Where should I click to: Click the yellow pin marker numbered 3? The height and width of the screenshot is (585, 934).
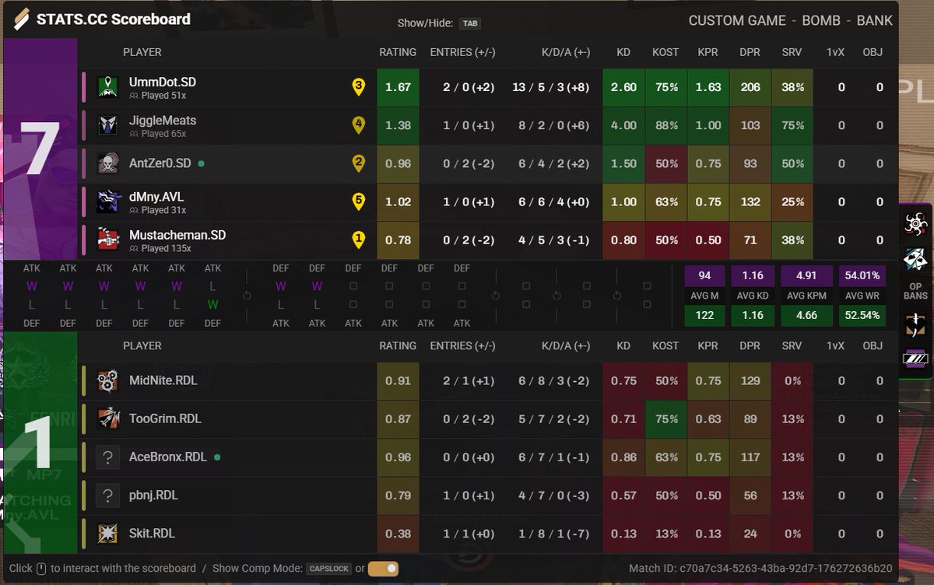(359, 87)
